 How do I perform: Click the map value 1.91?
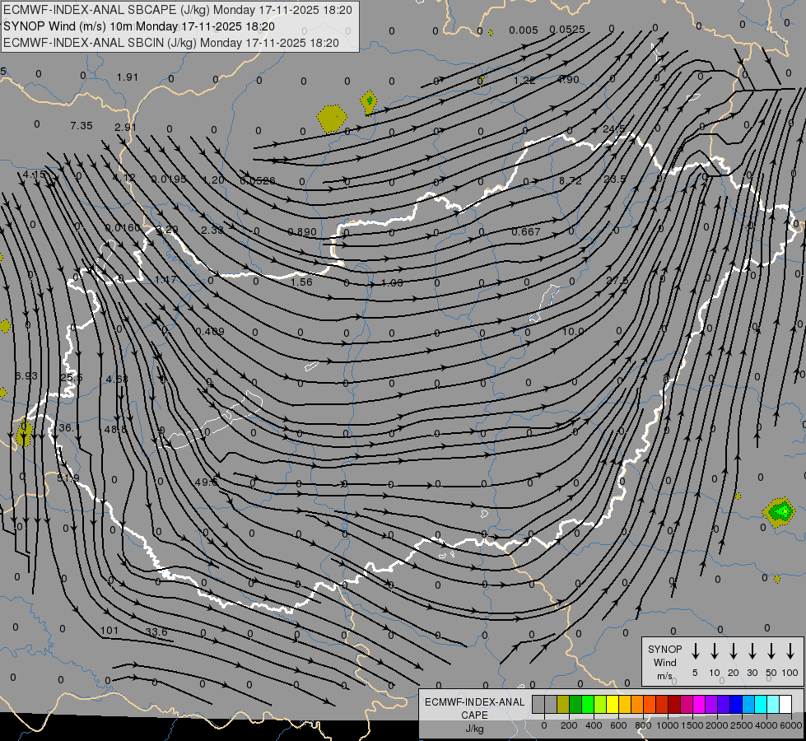127,77
